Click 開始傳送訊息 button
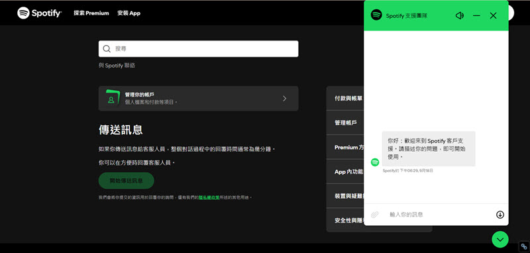This screenshot has height=253, width=530. (126, 181)
